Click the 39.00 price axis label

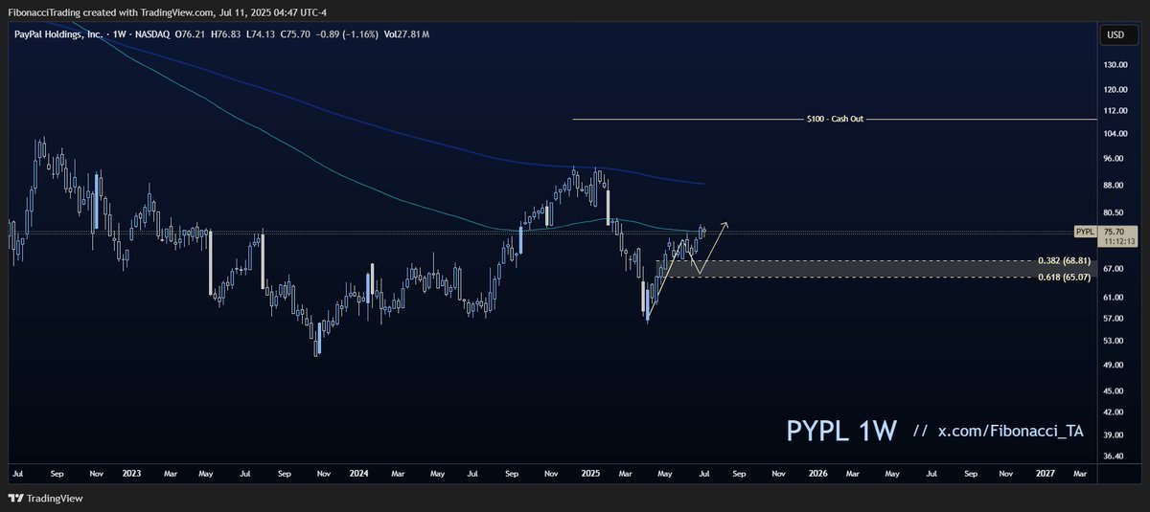1113,434
